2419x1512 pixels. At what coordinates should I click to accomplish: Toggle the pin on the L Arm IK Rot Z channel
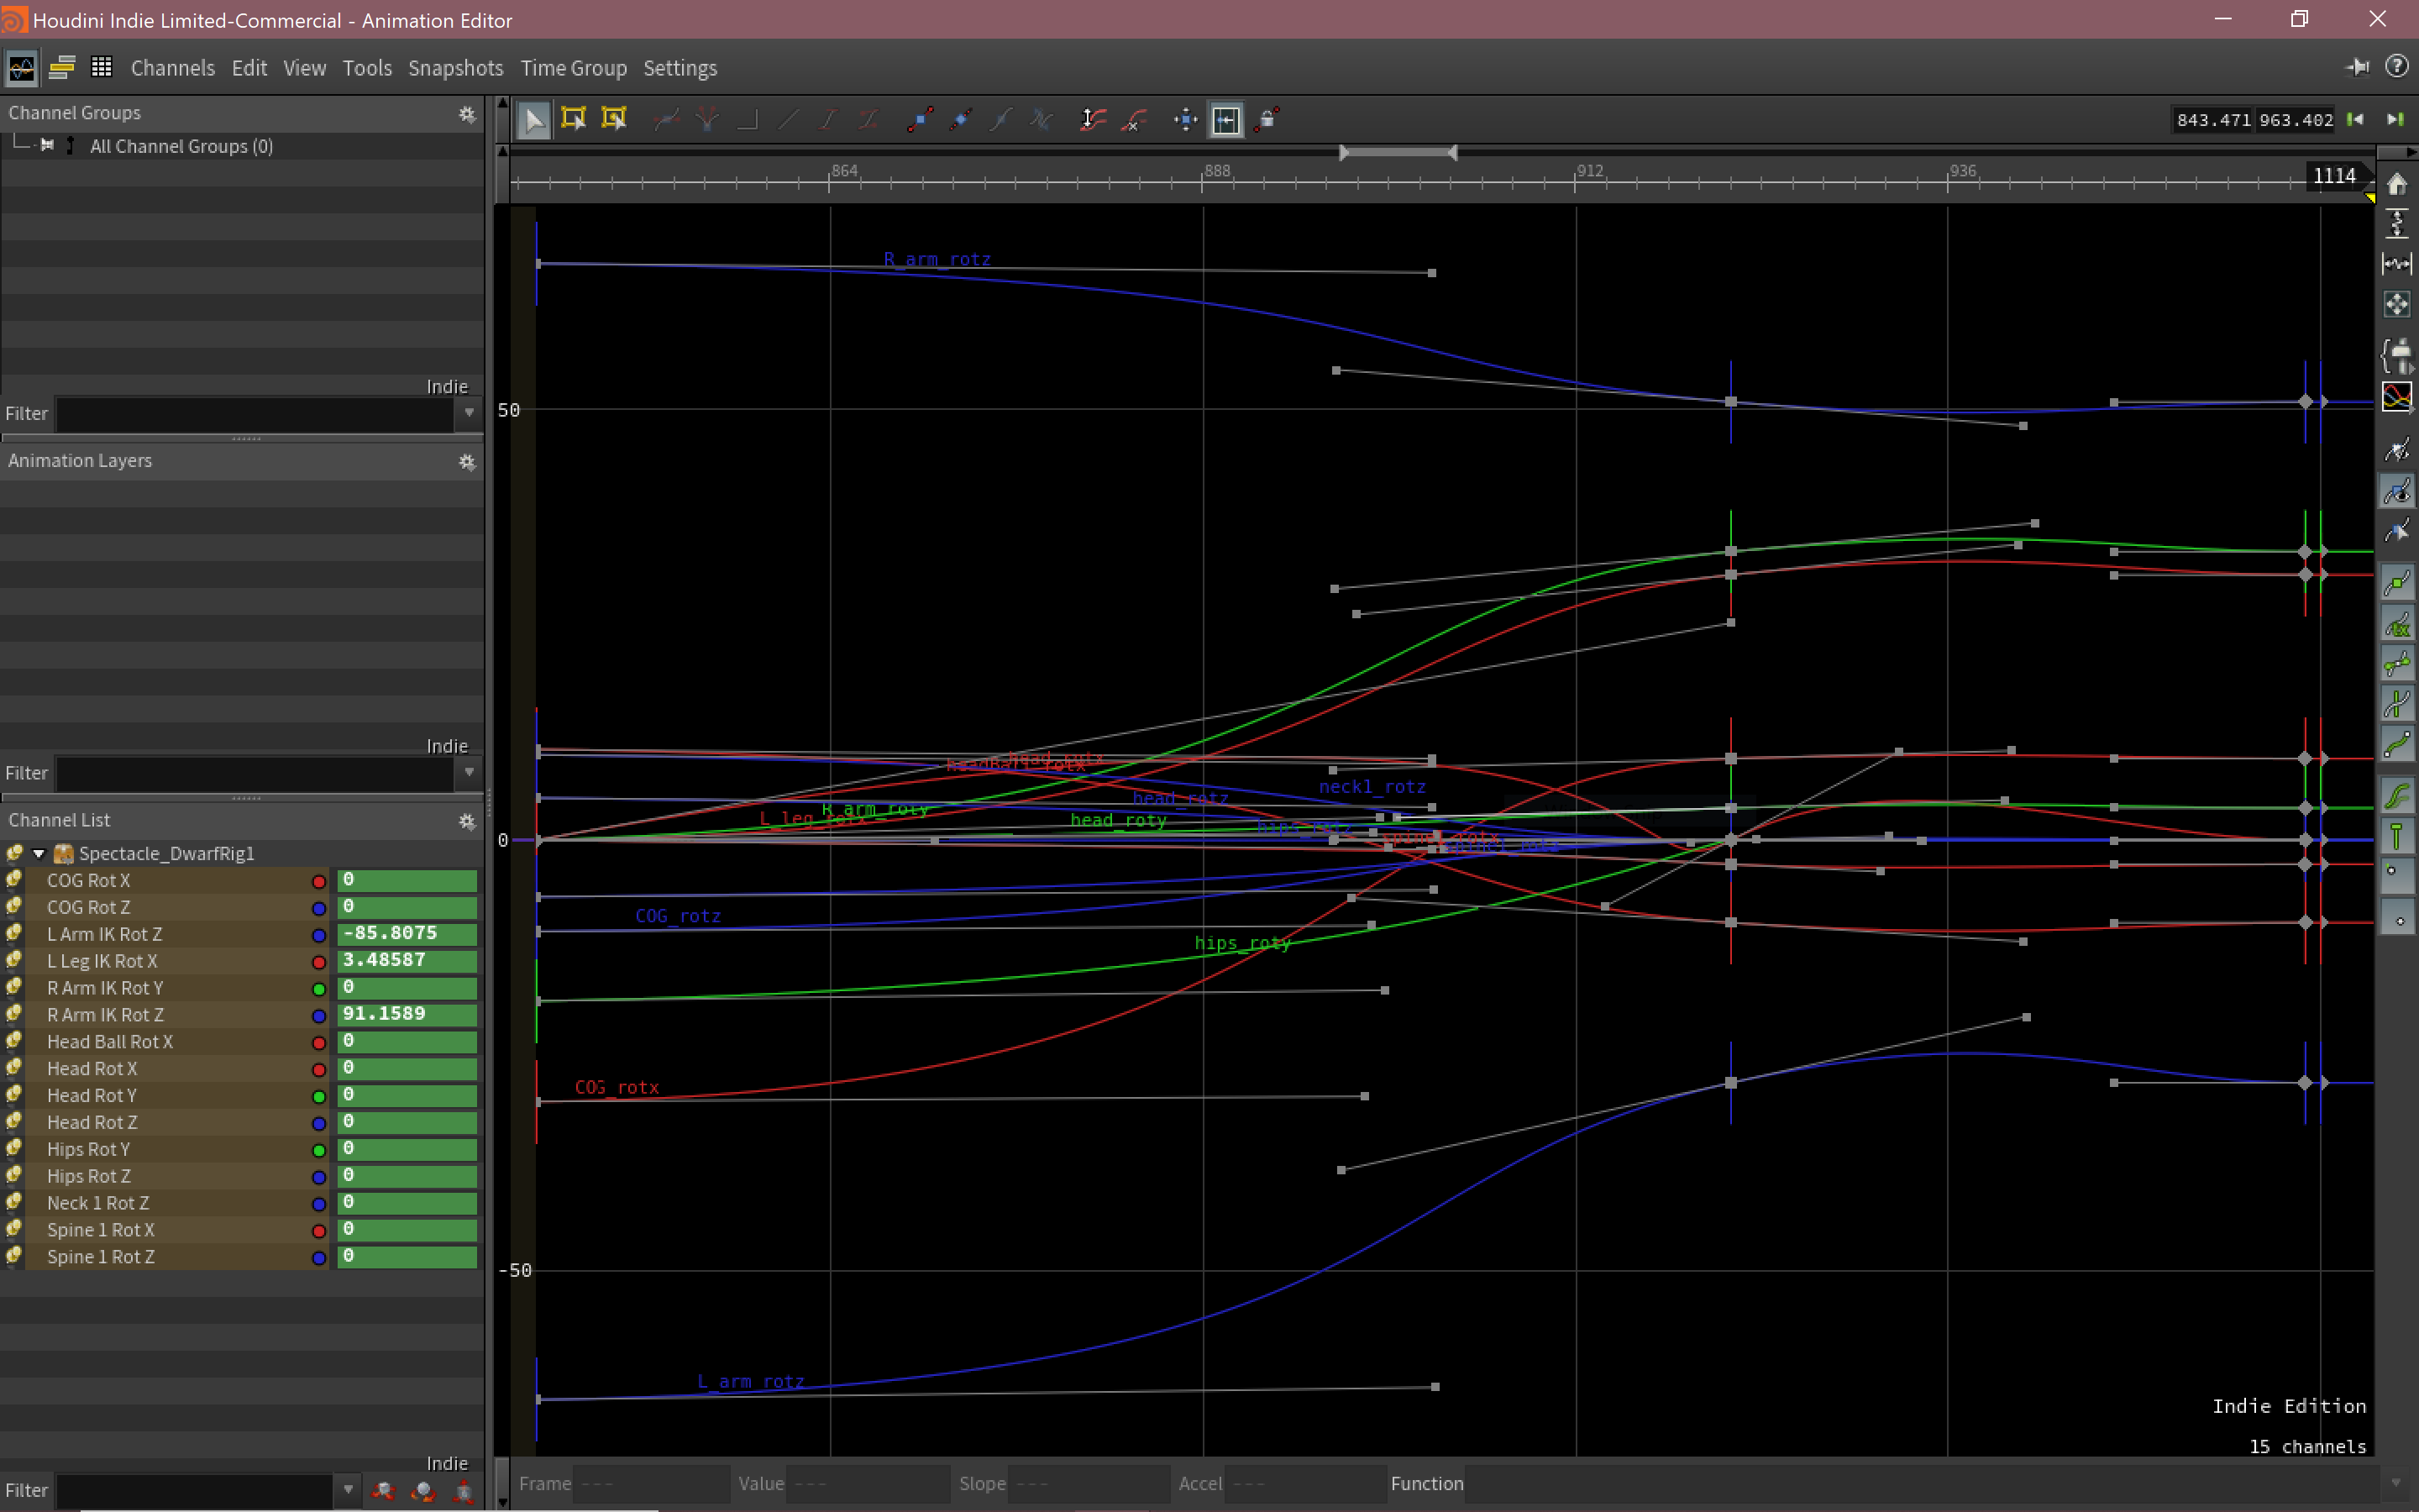point(14,933)
